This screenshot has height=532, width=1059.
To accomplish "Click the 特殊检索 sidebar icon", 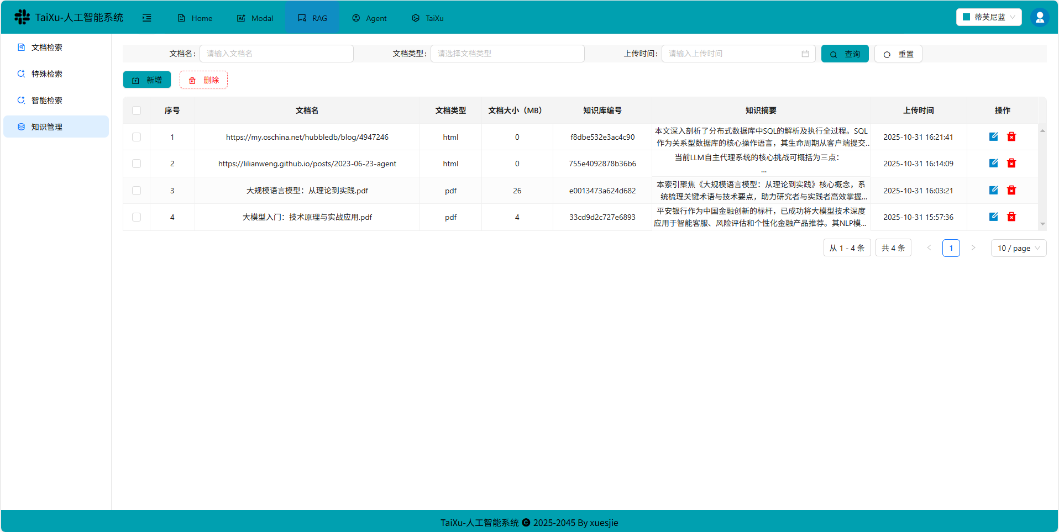I will 21,73.
